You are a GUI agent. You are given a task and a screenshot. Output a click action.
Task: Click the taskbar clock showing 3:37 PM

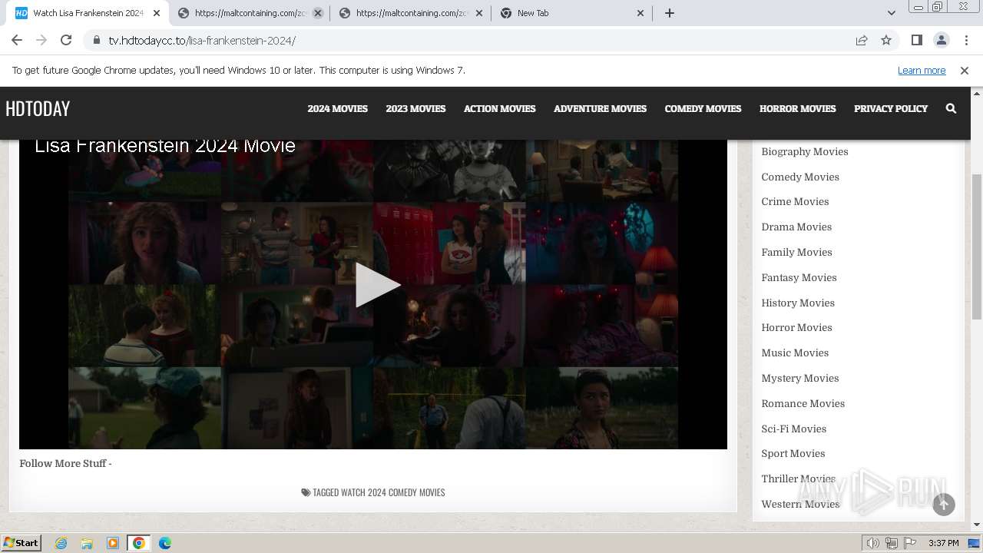pos(944,543)
